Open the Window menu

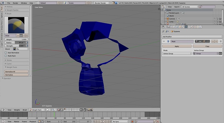coord(24,3)
